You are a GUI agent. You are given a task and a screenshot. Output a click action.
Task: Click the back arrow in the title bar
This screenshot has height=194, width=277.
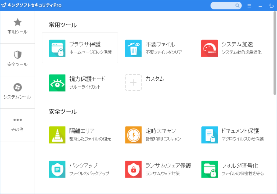(271, 5)
